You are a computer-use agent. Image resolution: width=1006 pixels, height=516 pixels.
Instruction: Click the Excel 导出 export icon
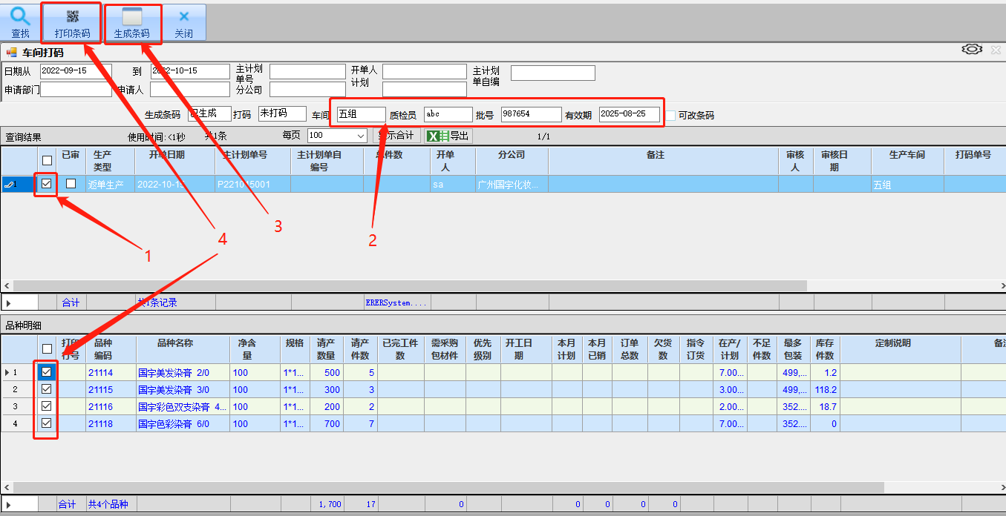pos(438,136)
